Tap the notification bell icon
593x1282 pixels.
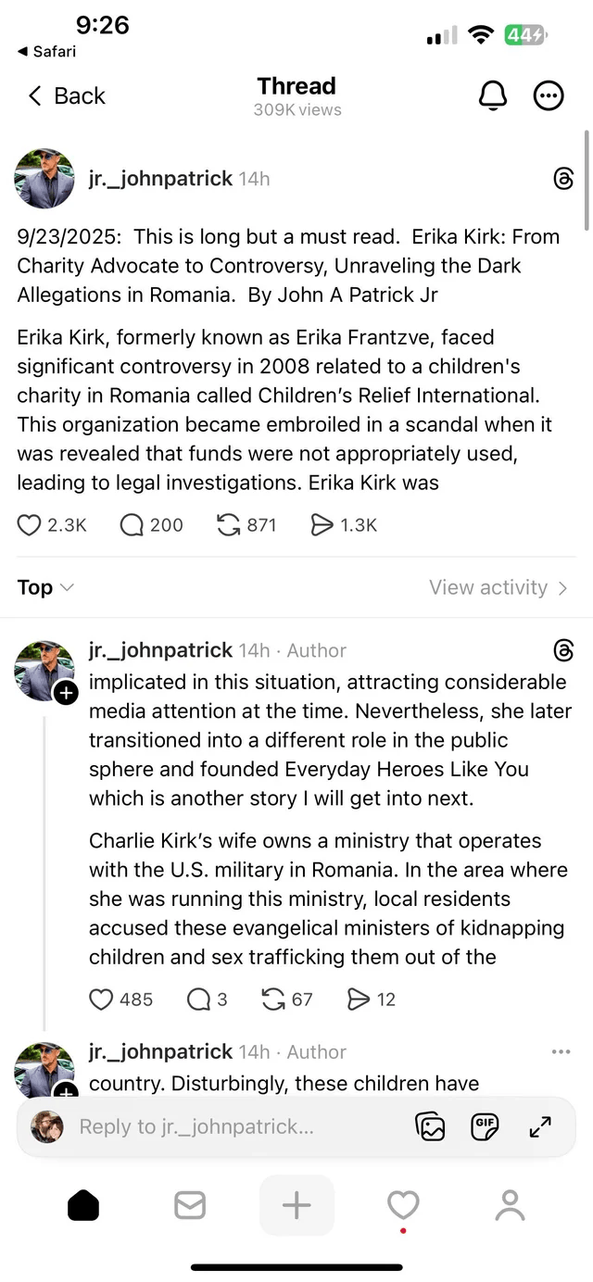[x=493, y=95]
